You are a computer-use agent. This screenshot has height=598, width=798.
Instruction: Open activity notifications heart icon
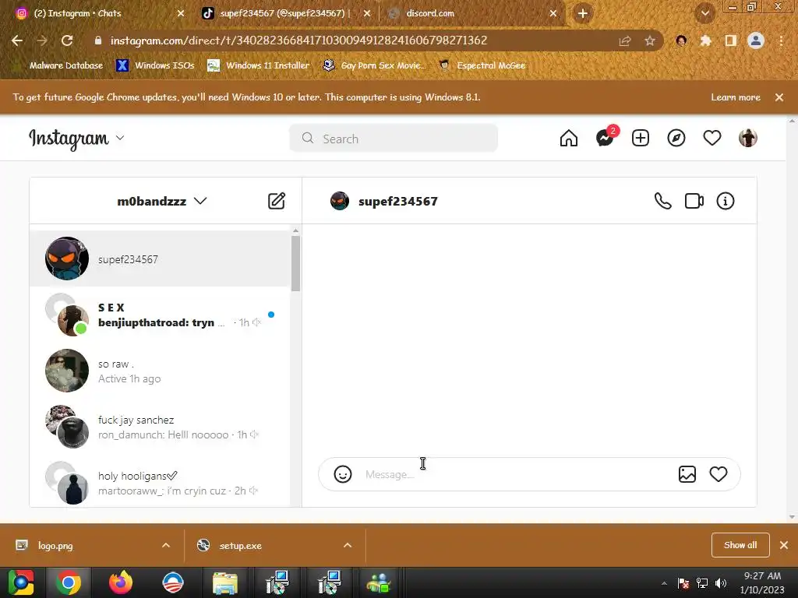tap(712, 139)
